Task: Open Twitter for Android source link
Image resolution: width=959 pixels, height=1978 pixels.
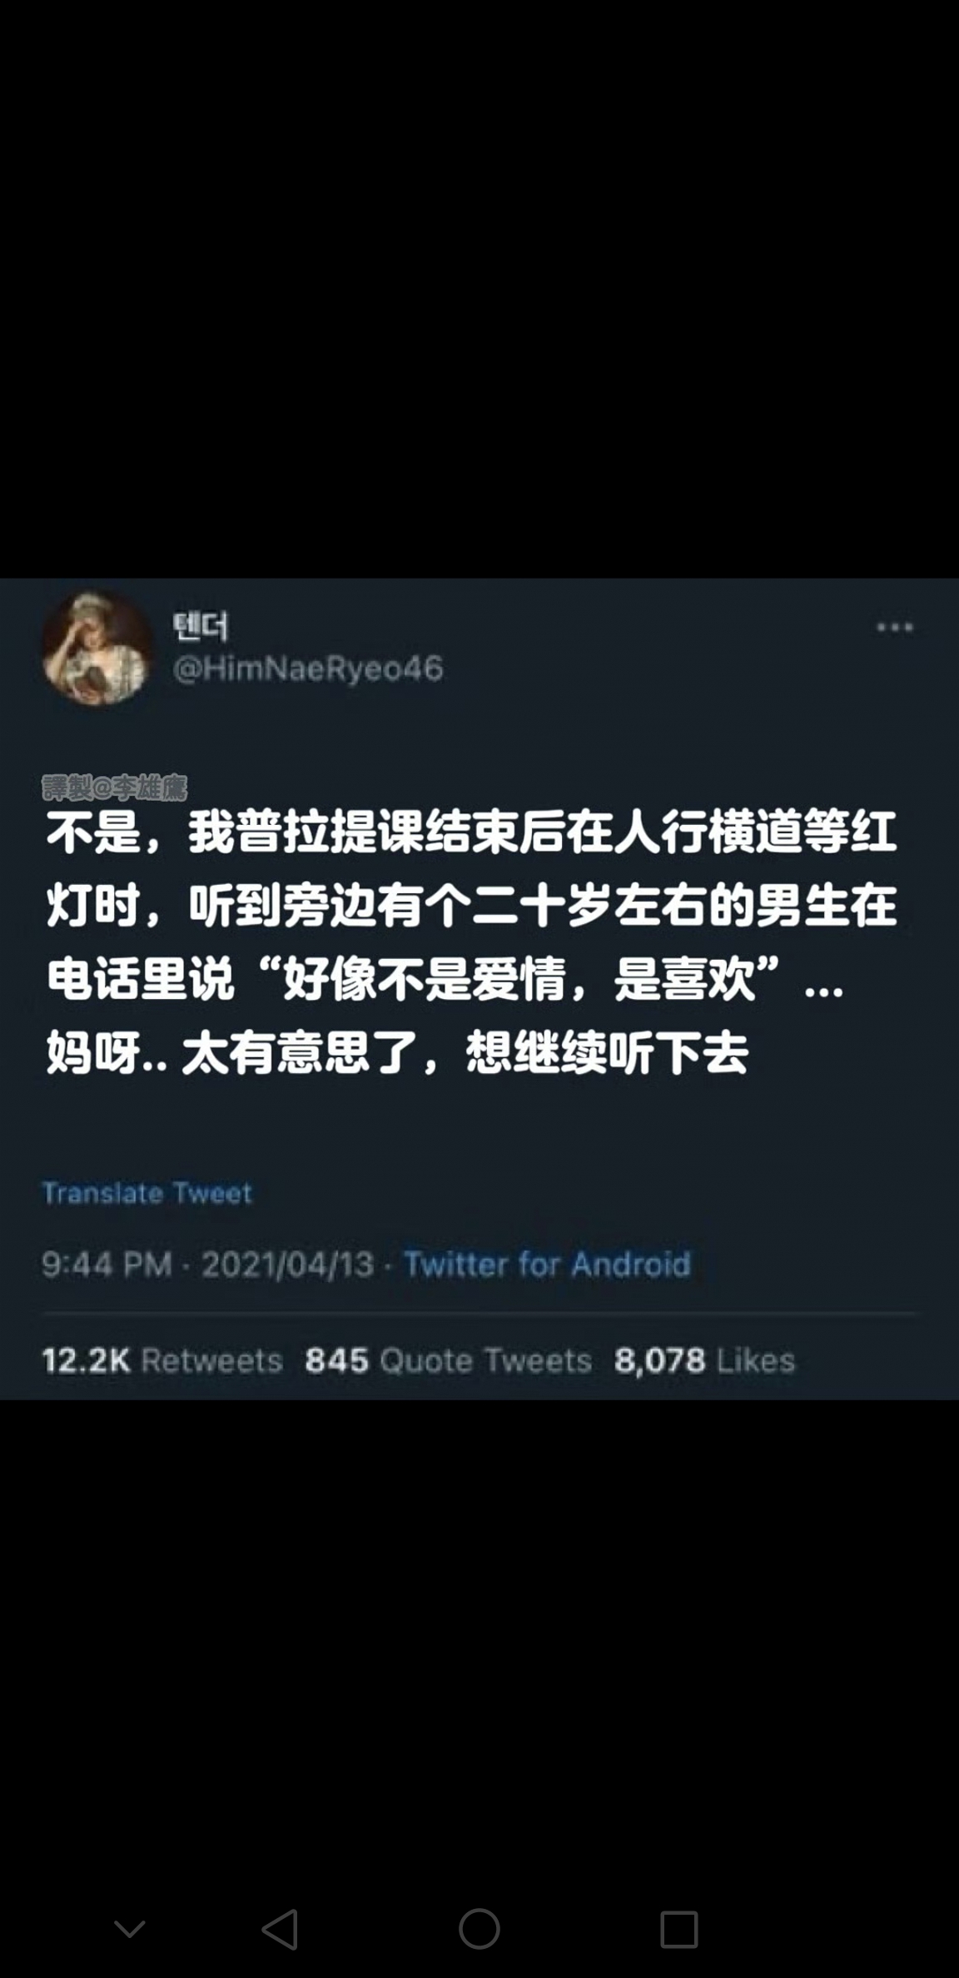Action: click(547, 1264)
